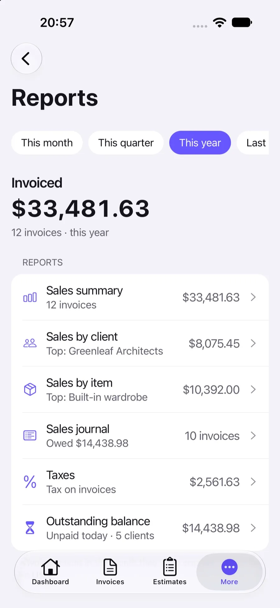Select the This quarter filter
The image size is (280, 608).
coord(126,143)
